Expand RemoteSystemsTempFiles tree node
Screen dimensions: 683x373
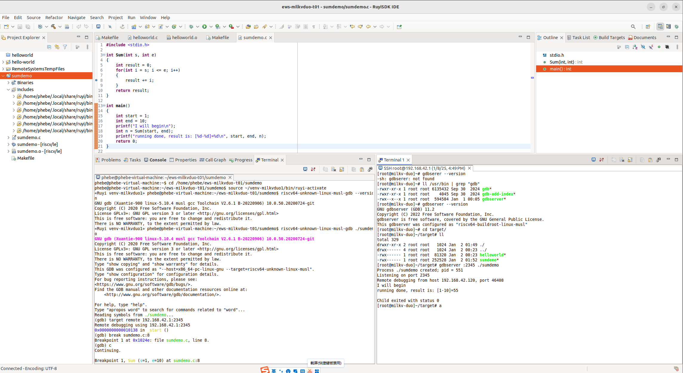[x=3, y=69]
